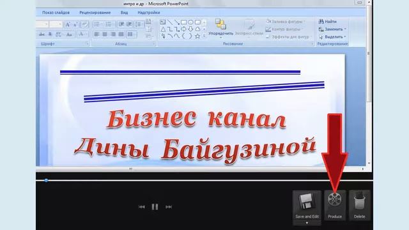The image size is (409, 230).
Task: Click the Найти binoculars button
Action: pos(328,21)
